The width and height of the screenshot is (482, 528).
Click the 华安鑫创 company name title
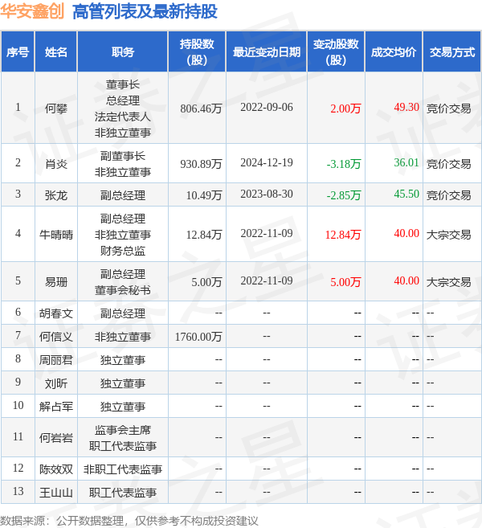(33, 11)
